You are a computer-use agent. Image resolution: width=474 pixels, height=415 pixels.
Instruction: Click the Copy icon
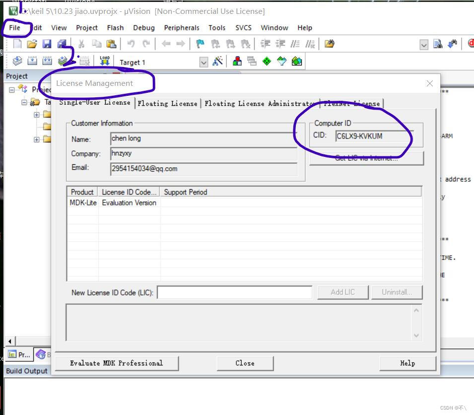pyautogui.click(x=96, y=44)
